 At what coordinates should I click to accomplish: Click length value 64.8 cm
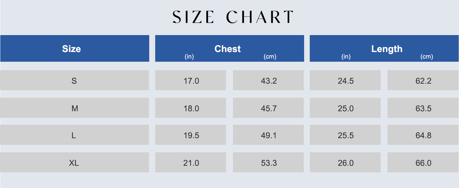[423, 135]
